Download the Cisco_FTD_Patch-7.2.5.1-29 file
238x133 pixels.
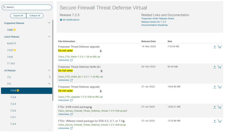point(215,47)
